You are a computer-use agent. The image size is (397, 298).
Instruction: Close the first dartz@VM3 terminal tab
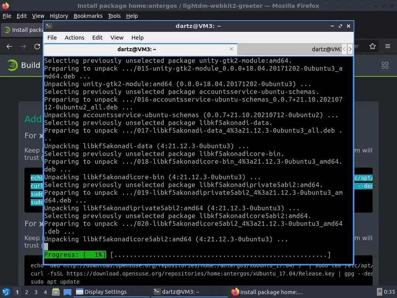coord(231,49)
